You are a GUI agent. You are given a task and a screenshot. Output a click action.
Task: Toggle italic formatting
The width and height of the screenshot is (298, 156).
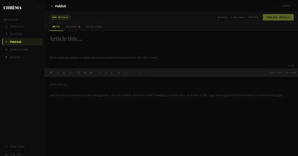57,72
